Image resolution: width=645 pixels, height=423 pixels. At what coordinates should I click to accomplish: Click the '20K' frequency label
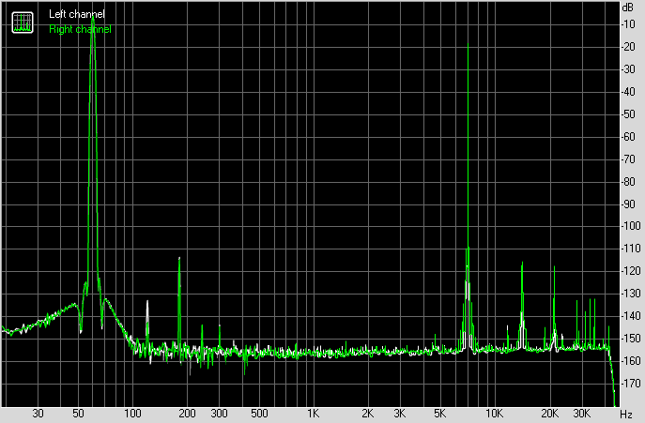[549, 413]
